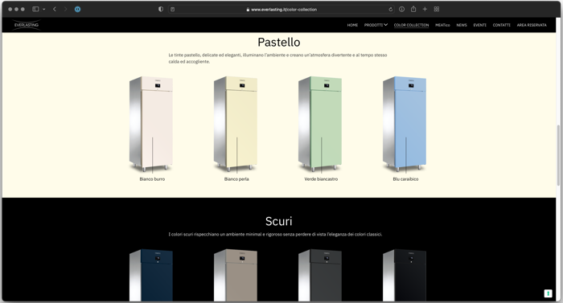
Task: Click the privacy shield icon
Action: point(161,10)
